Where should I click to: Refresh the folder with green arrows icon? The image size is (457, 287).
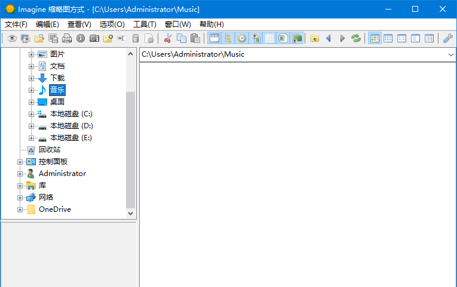pyautogui.click(x=356, y=38)
